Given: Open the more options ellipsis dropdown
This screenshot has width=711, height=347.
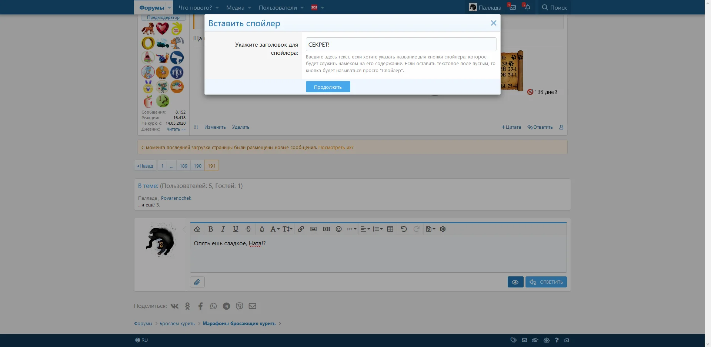Looking at the screenshot, I should pyautogui.click(x=351, y=229).
